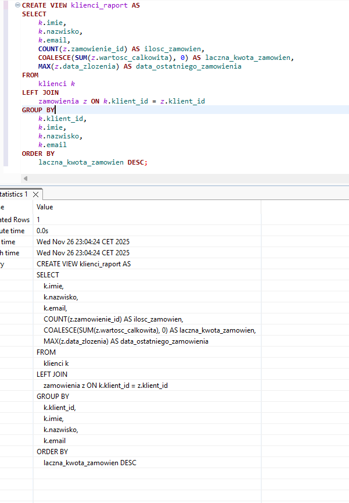Image resolution: width=349 pixels, height=503 pixels.
Task: Select the Updated Rows value cell
Action: pyautogui.click(x=38, y=220)
